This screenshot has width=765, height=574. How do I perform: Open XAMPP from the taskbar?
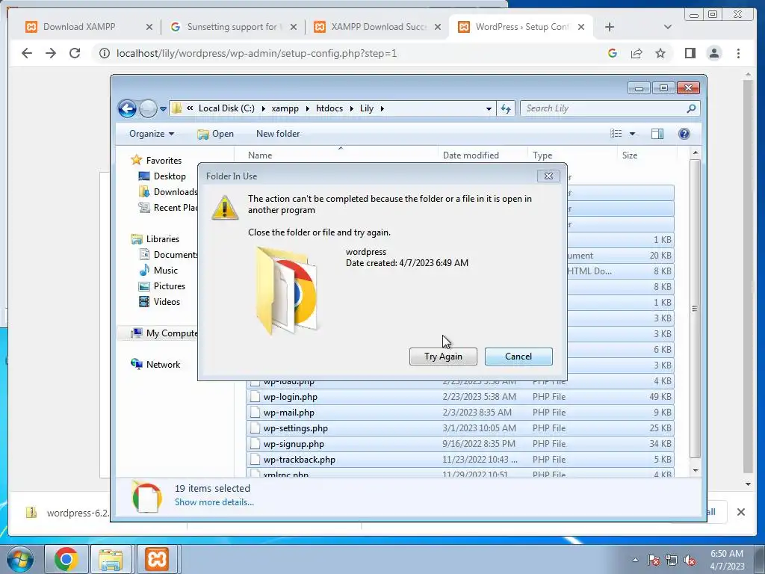click(157, 559)
